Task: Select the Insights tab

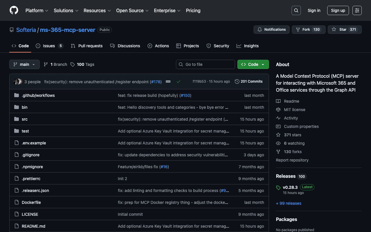Action: 248,46
